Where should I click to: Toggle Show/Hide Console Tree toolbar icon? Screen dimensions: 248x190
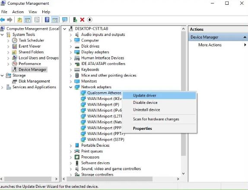(27, 20)
